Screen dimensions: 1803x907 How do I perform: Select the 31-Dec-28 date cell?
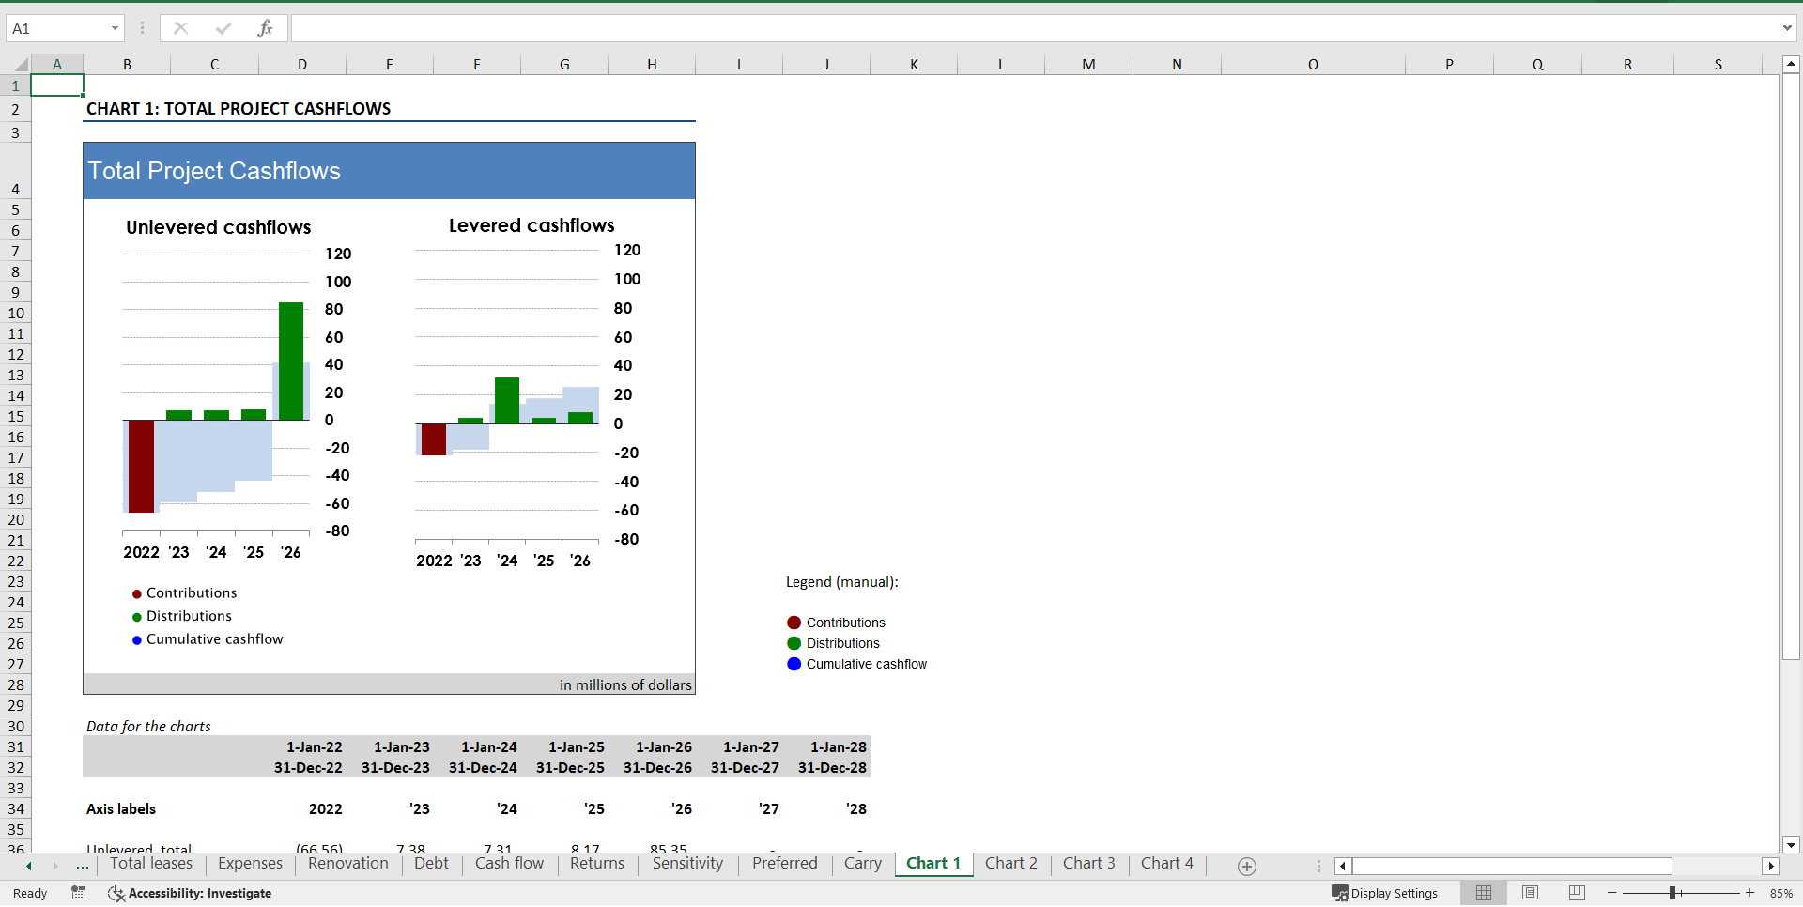(x=826, y=768)
